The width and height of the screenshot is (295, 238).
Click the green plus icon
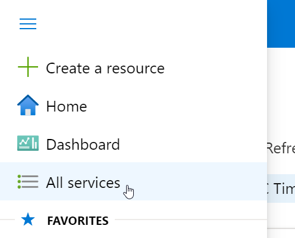[x=28, y=67]
